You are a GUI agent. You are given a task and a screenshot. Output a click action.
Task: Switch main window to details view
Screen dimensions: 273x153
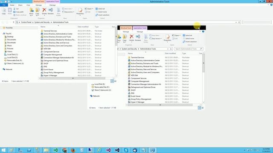pyautogui.click(x=112, y=81)
